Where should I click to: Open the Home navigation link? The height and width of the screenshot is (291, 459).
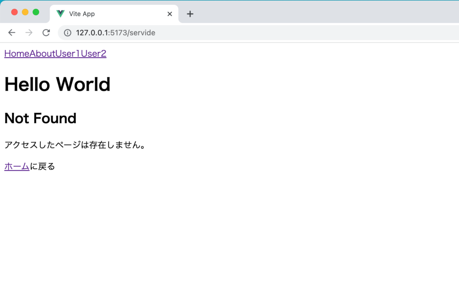click(15, 53)
